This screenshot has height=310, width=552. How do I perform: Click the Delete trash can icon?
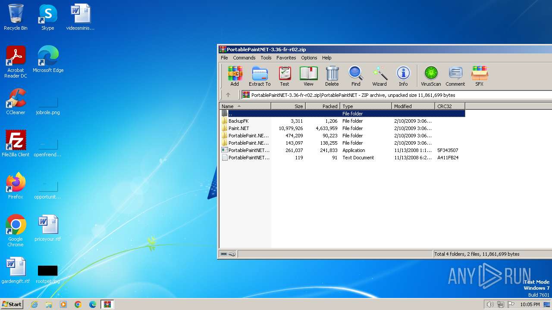pos(332,76)
